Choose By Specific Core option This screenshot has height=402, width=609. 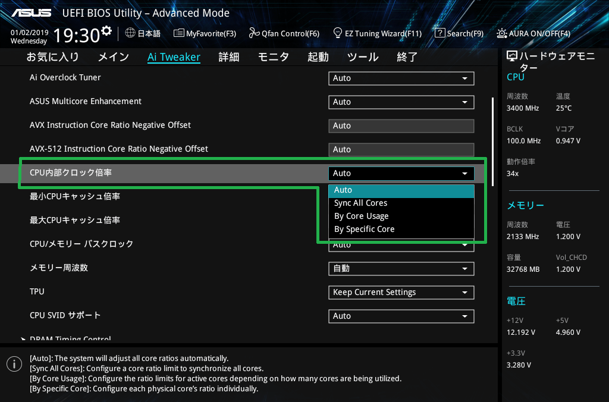point(401,229)
